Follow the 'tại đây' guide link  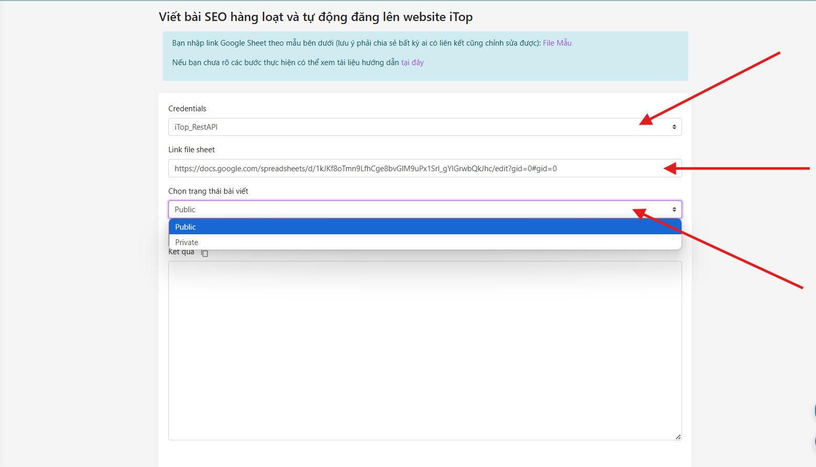pos(412,63)
